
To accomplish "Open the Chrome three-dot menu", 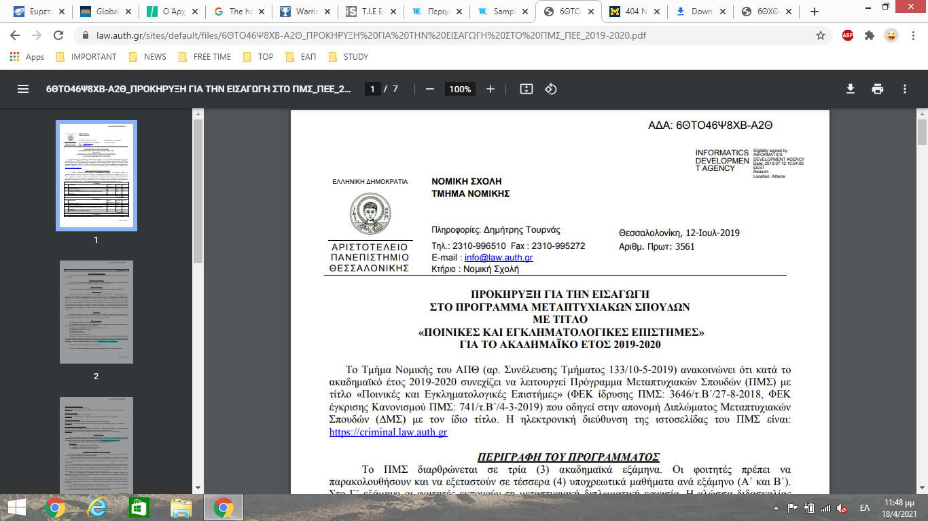I will (x=912, y=35).
